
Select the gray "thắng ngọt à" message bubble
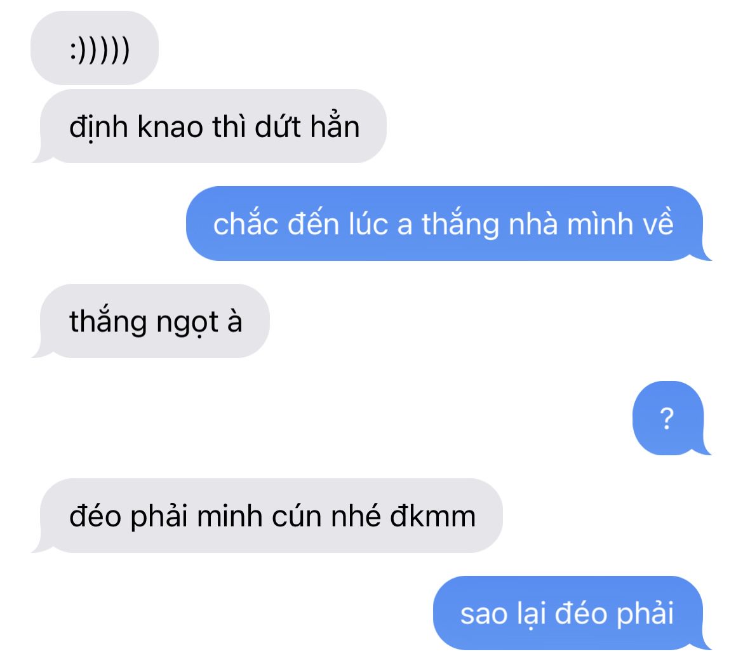click(151, 321)
